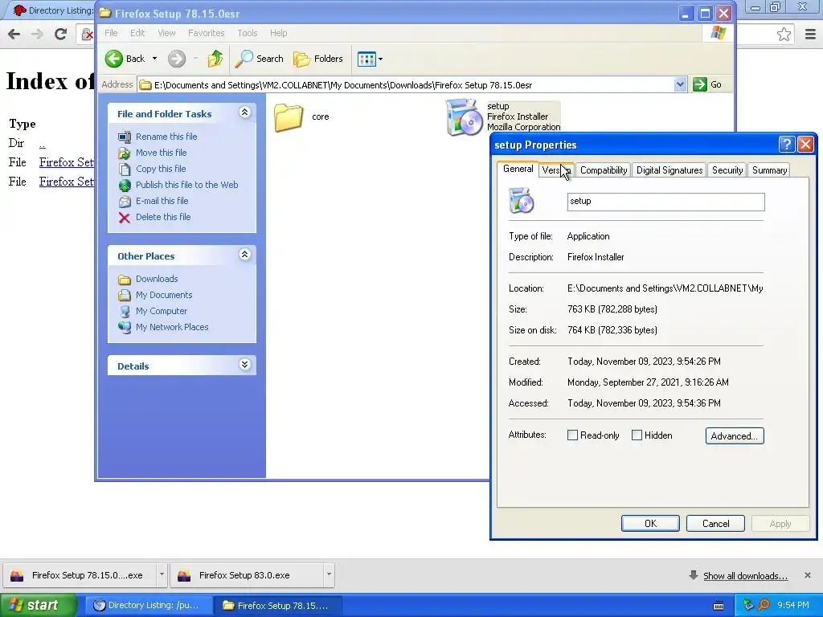Click the Advanced... attributes button

tap(735, 436)
